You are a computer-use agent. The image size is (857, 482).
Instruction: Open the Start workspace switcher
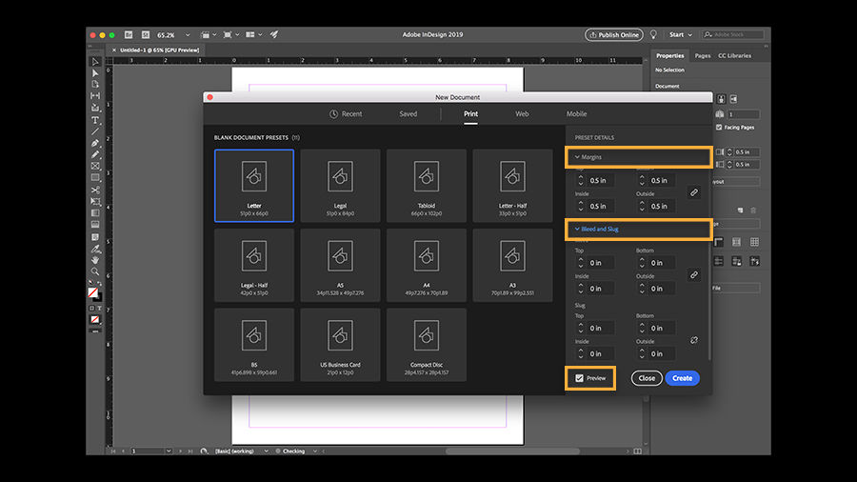681,34
